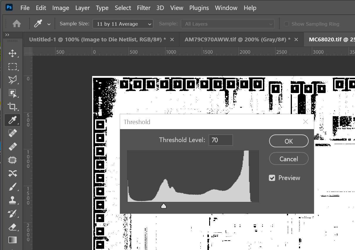The height and width of the screenshot is (250, 355).
Task: Toggle Show Sampling Ring checkbox
Action: [x=286, y=24]
